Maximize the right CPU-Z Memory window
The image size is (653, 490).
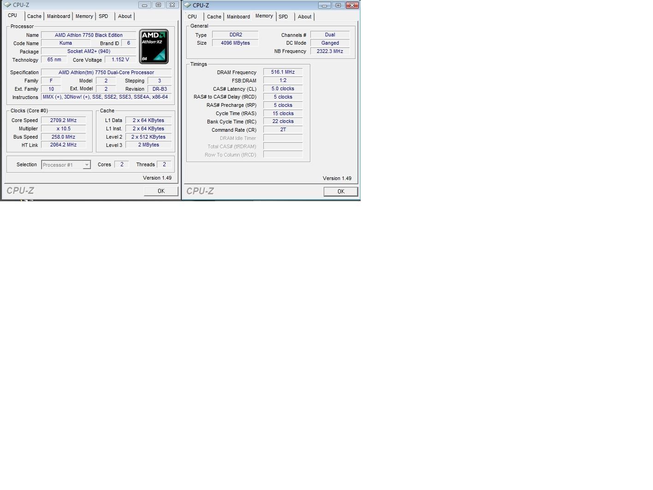point(338,6)
